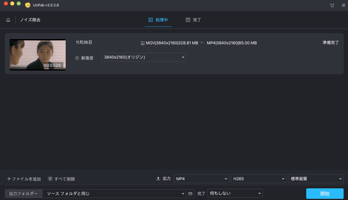Minimize the window with yellow button
This screenshot has height=200, width=348.
[x=13, y=3]
